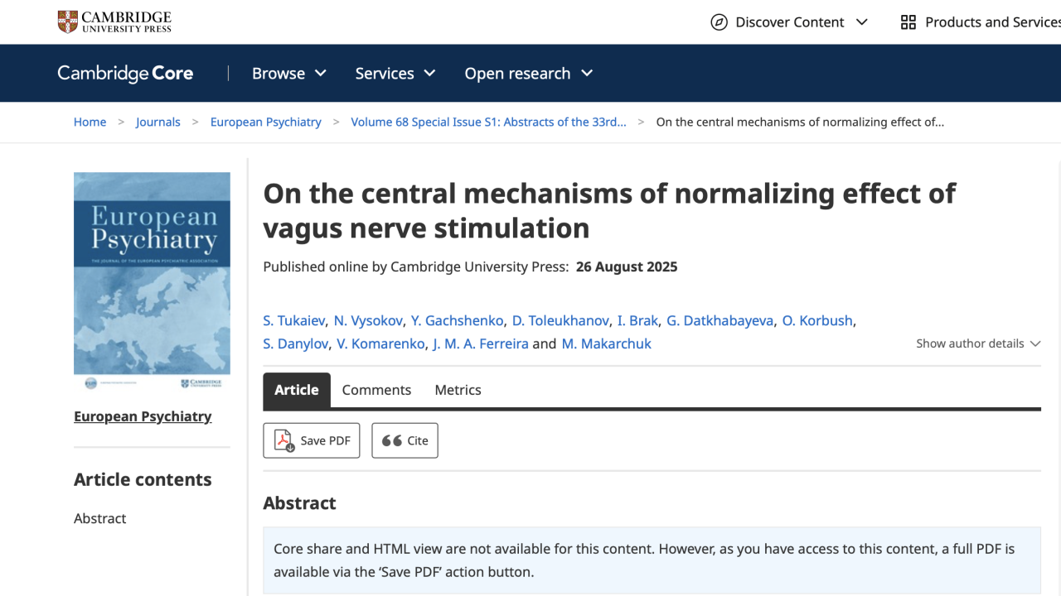Screen dimensions: 1061x596
Task: Click the Discover Content compass icon
Action: tap(719, 22)
